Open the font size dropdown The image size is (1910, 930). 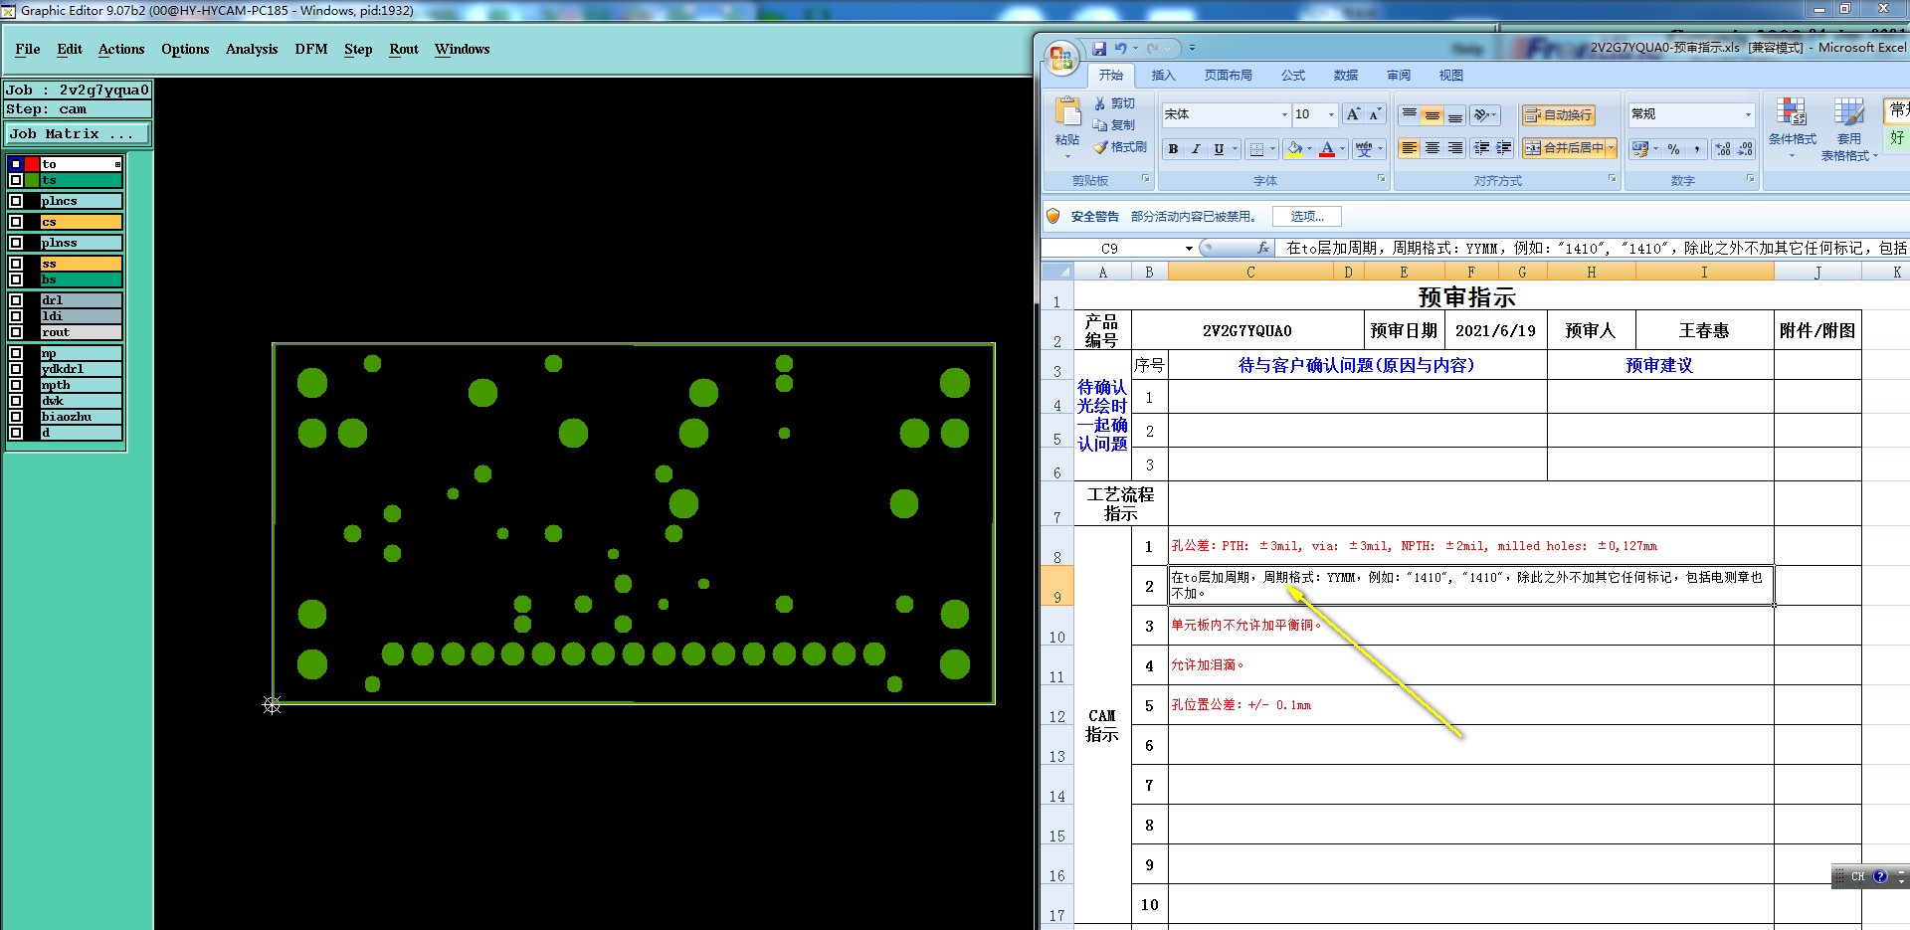pyautogui.click(x=1331, y=114)
